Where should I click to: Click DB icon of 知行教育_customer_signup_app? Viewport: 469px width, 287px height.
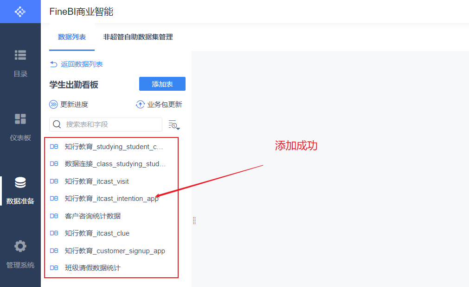pos(54,250)
